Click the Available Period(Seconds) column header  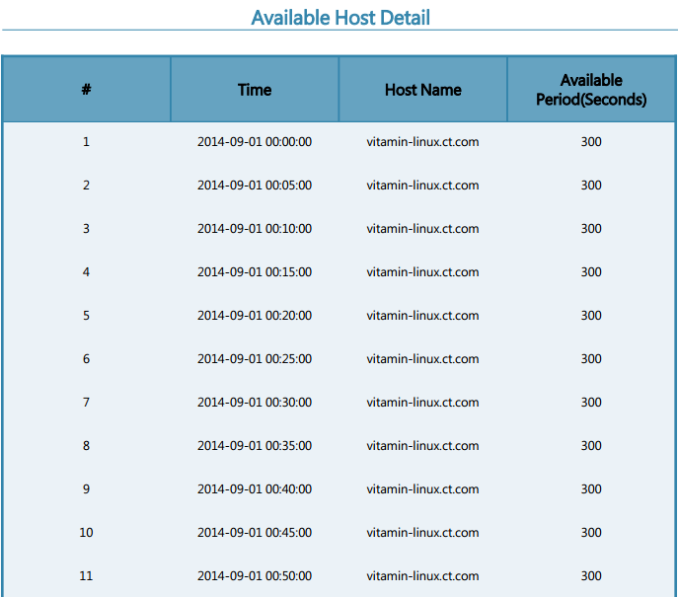pyautogui.click(x=591, y=90)
